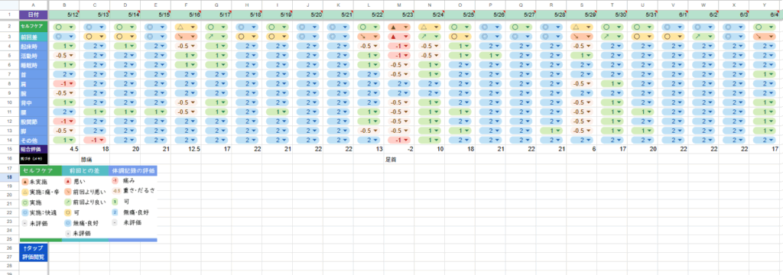This screenshot has height=275, width=783.
Task: Click the 重さ・だるさ -0.5 badge in legend
Action: point(115,191)
